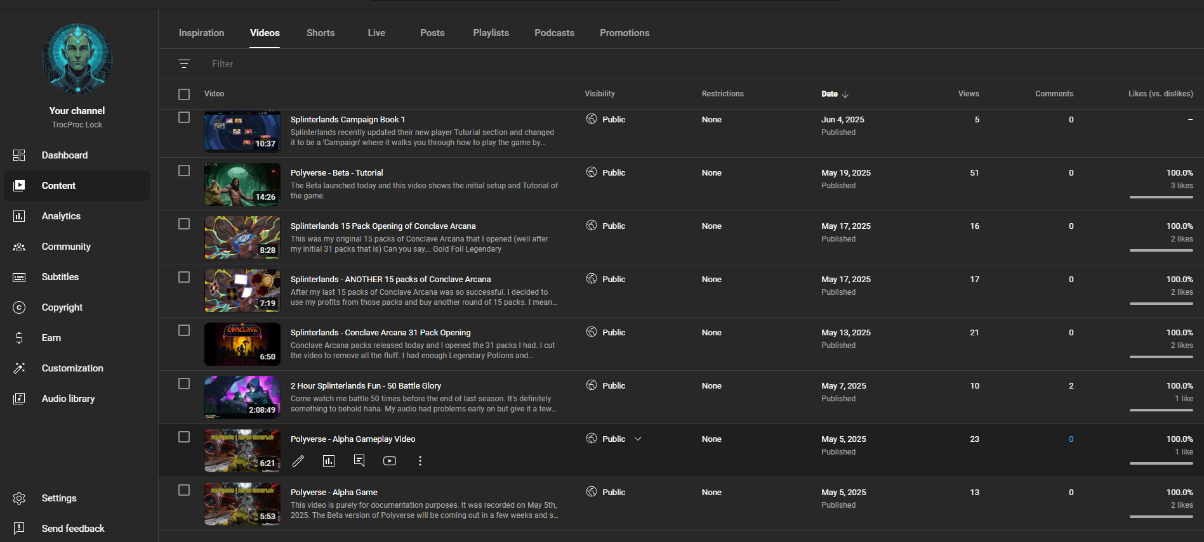1204x542 pixels.
Task: Switch to the Inspiration tab
Action: pos(201,33)
